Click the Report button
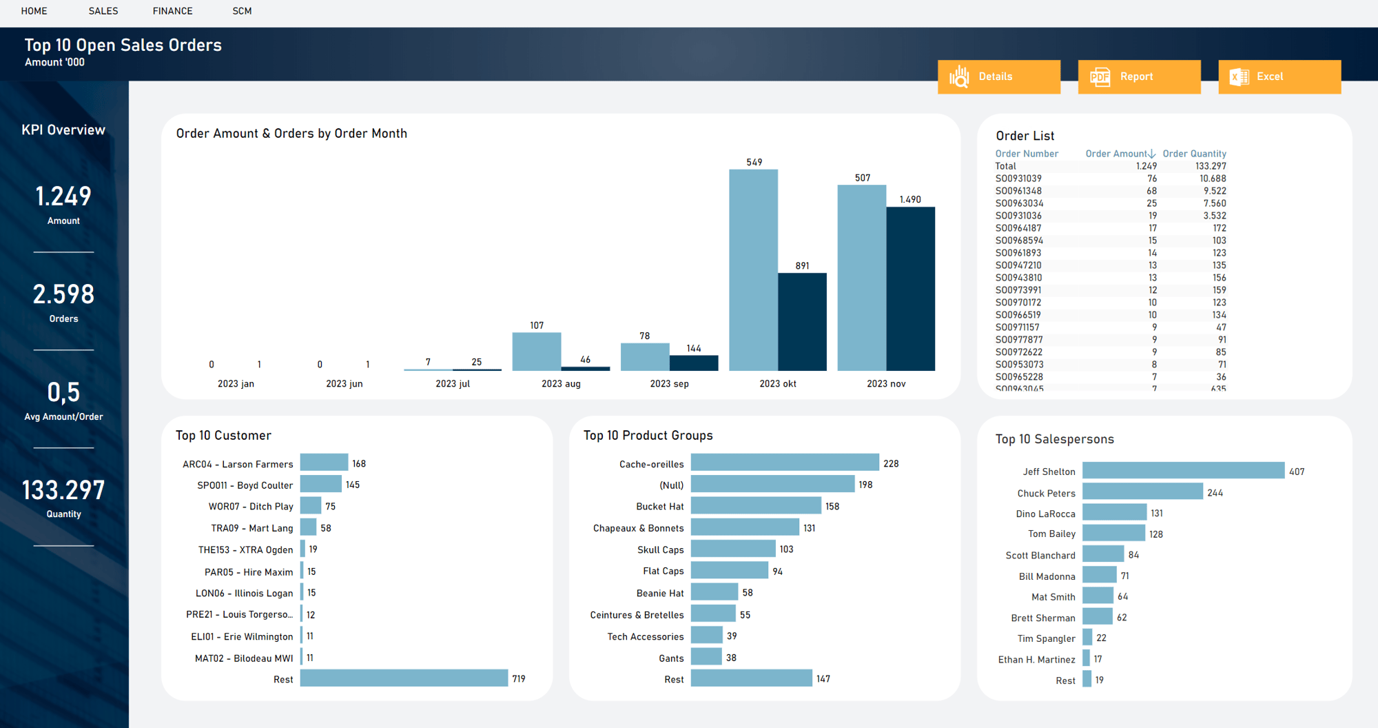The height and width of the screenshot is (728, 1378). (1139, 77)
